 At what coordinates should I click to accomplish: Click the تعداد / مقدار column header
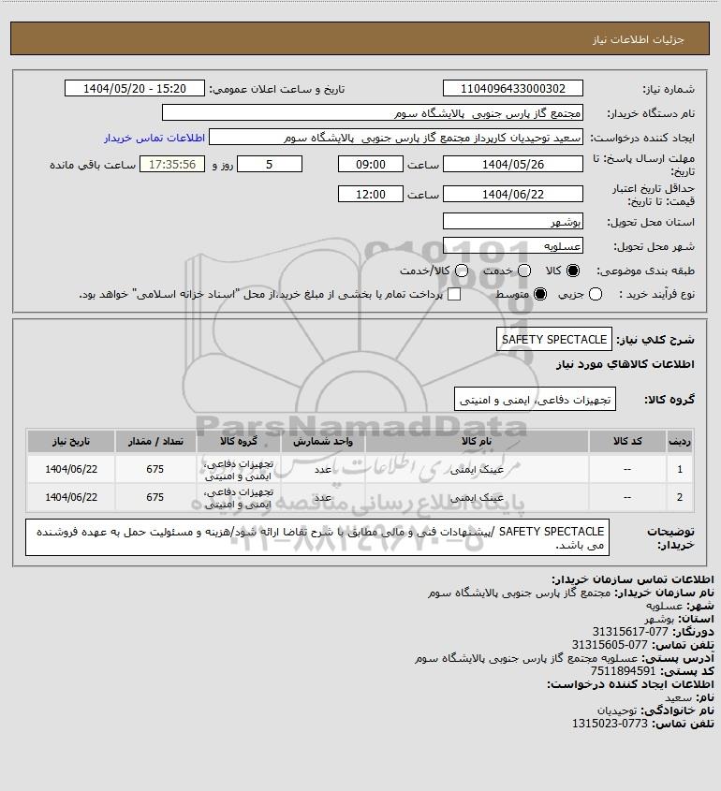154,442
